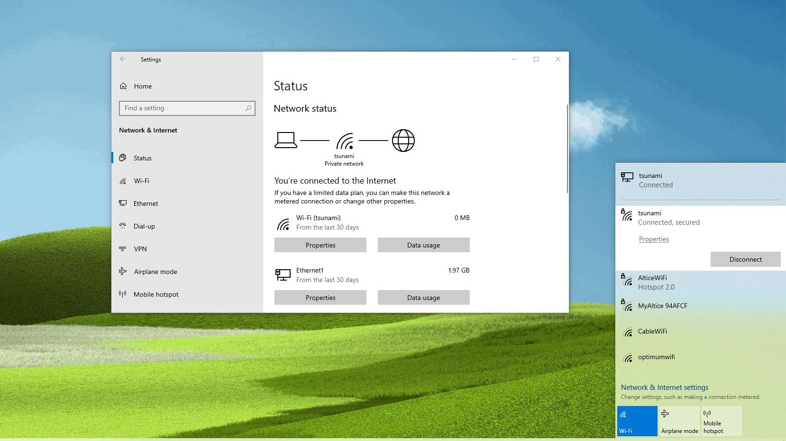Minimize the Settings window

514,59
